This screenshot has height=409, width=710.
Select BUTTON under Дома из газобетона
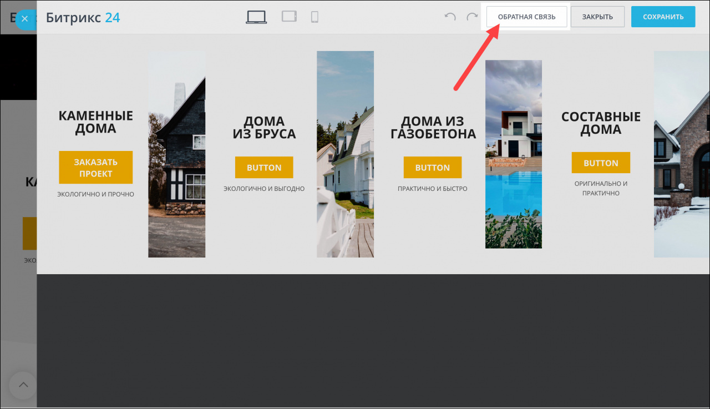click(433, 168)
